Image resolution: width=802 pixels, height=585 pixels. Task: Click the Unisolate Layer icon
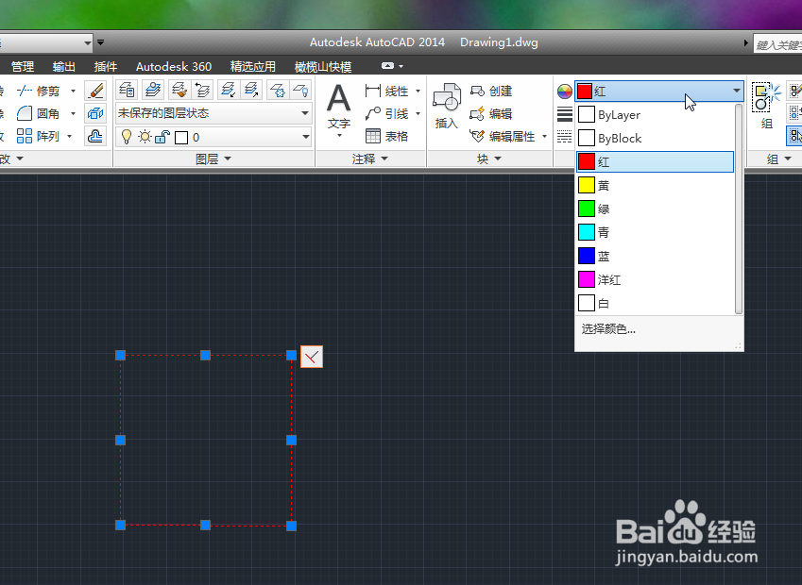(x=251, y=90)
